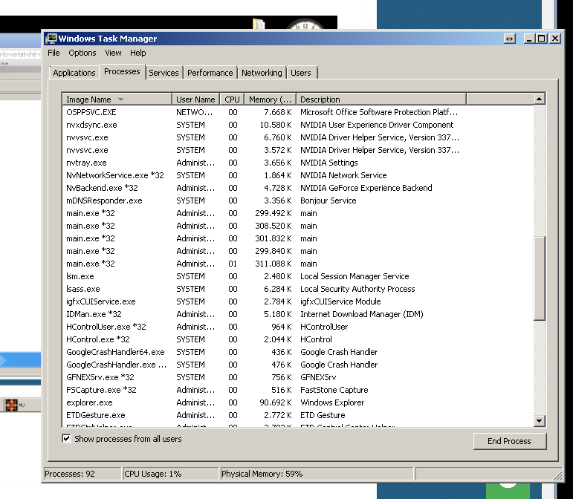Open the File menu
This screenshot has height=499, width=573.
pos(54,53)
